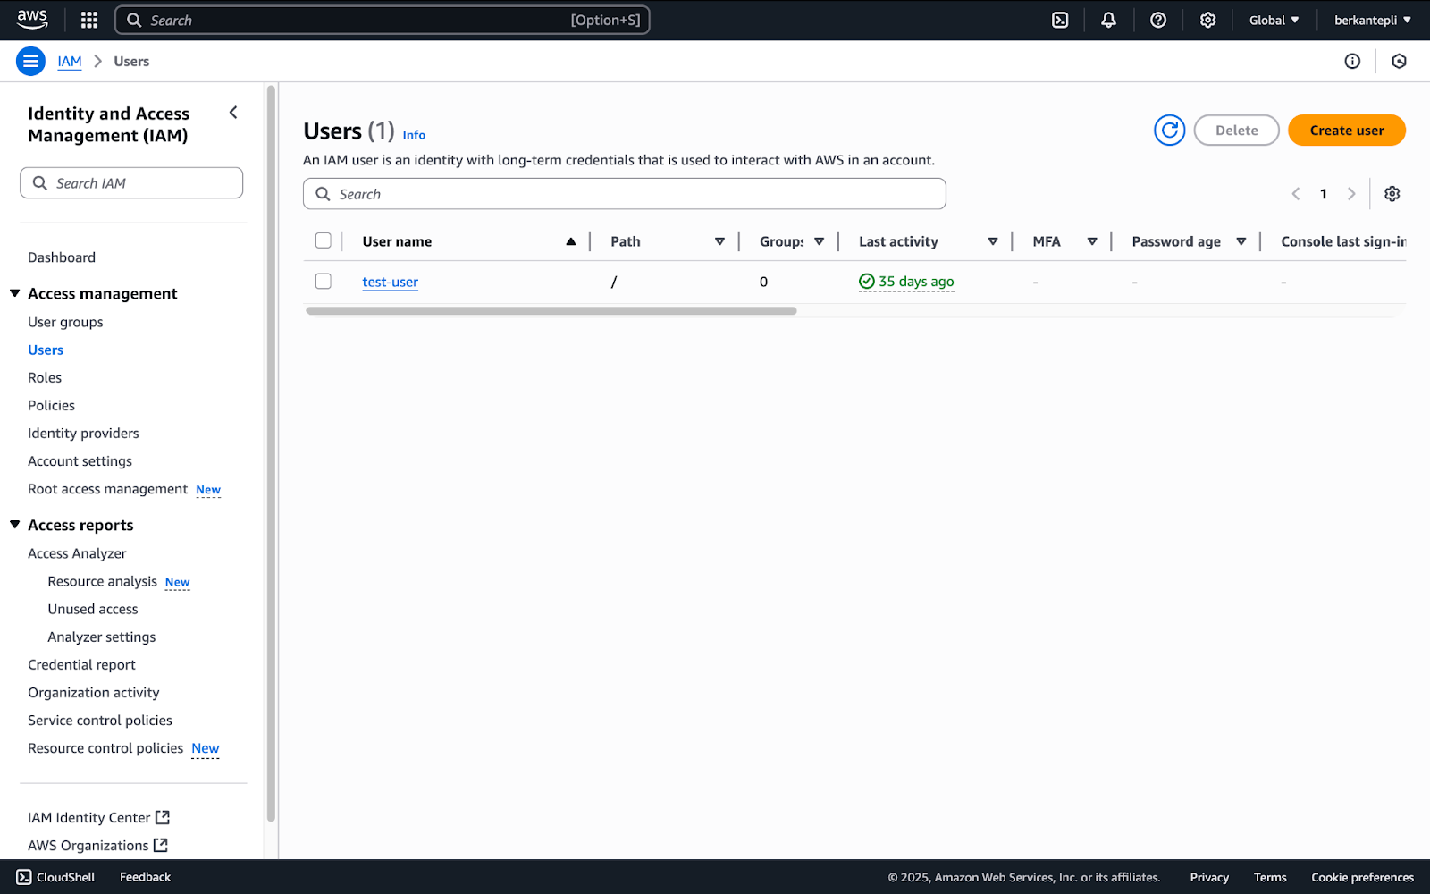Sort by Last activity column

coord(992,241)
